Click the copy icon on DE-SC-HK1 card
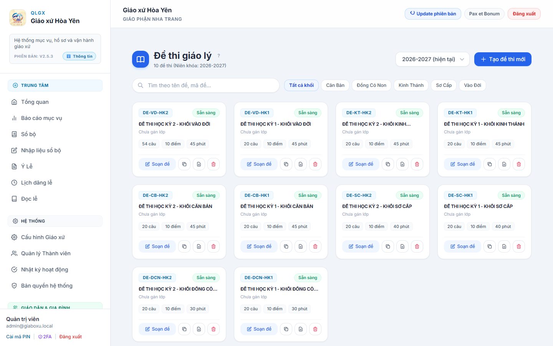This screenshot has width=553, height=346. 490,246
